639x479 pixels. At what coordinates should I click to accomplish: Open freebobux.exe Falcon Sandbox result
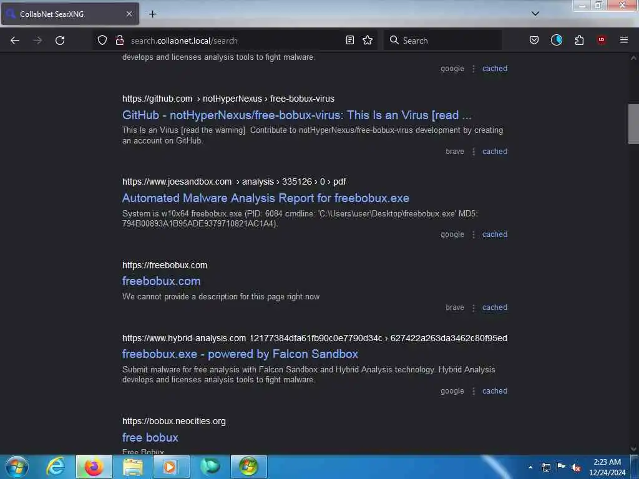coord(240,354)
